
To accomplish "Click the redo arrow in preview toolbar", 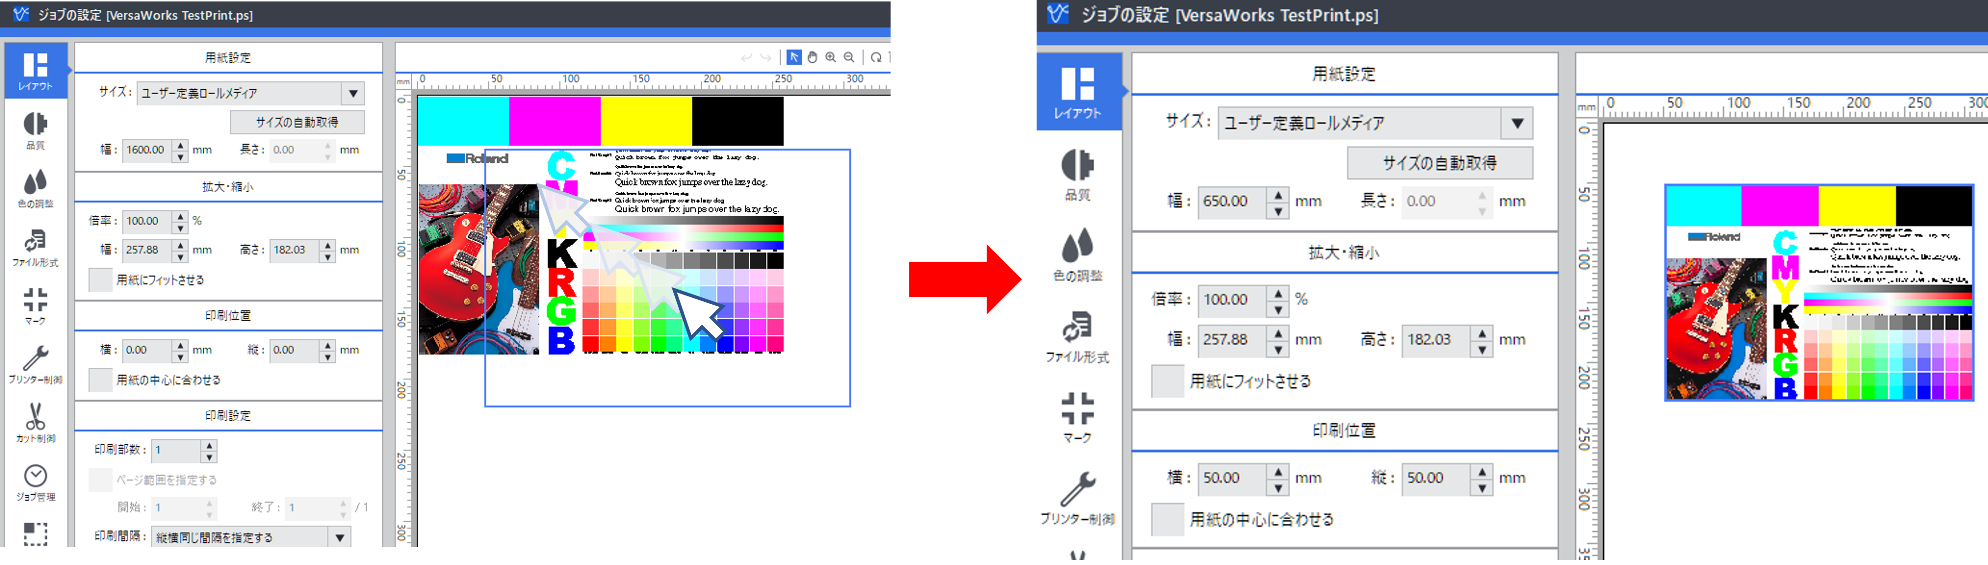I will pos(765,57).
